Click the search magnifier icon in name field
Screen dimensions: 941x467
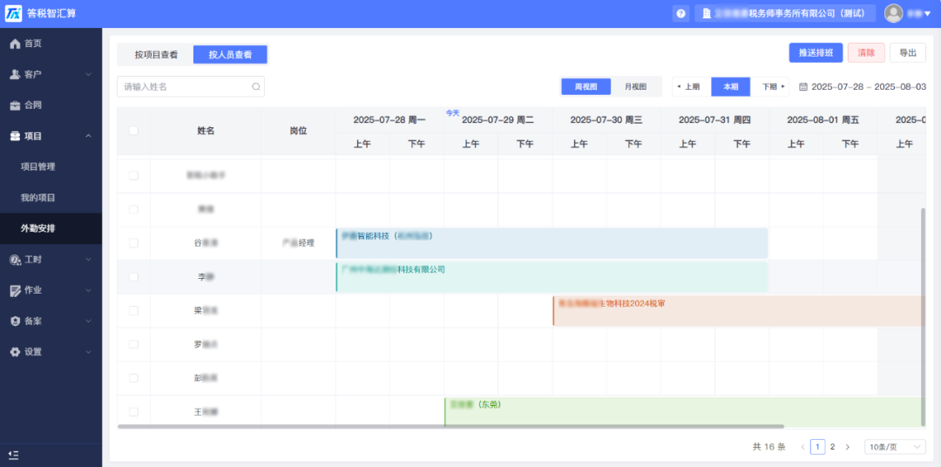click(x=255, y=86)
